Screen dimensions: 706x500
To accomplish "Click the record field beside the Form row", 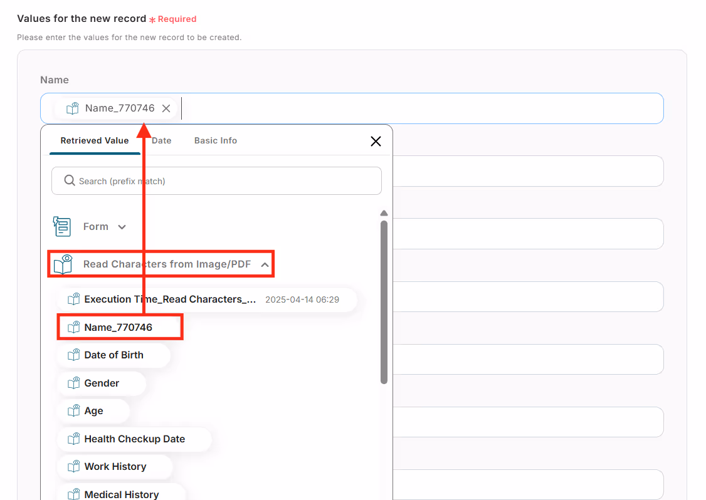I will click(528, 234).
